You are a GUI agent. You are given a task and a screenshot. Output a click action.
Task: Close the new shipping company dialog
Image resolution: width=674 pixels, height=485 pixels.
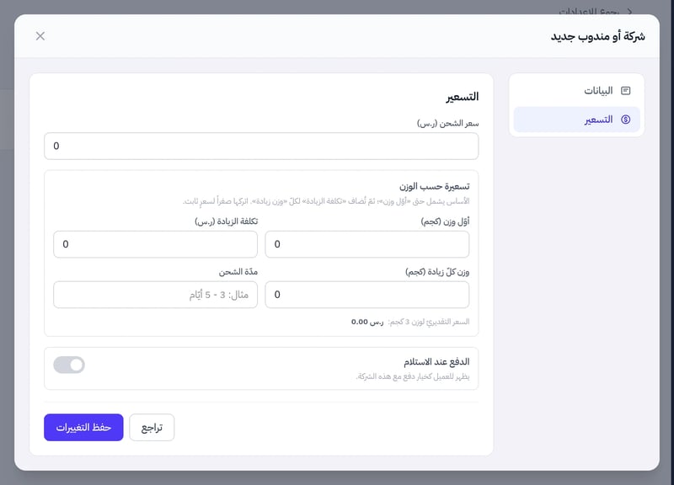pos(40,36)
